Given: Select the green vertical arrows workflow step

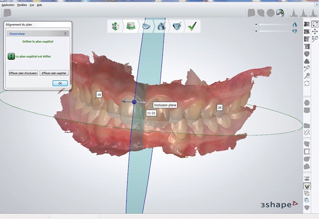Looking at the screenshot, I should [x=116, y=26].
